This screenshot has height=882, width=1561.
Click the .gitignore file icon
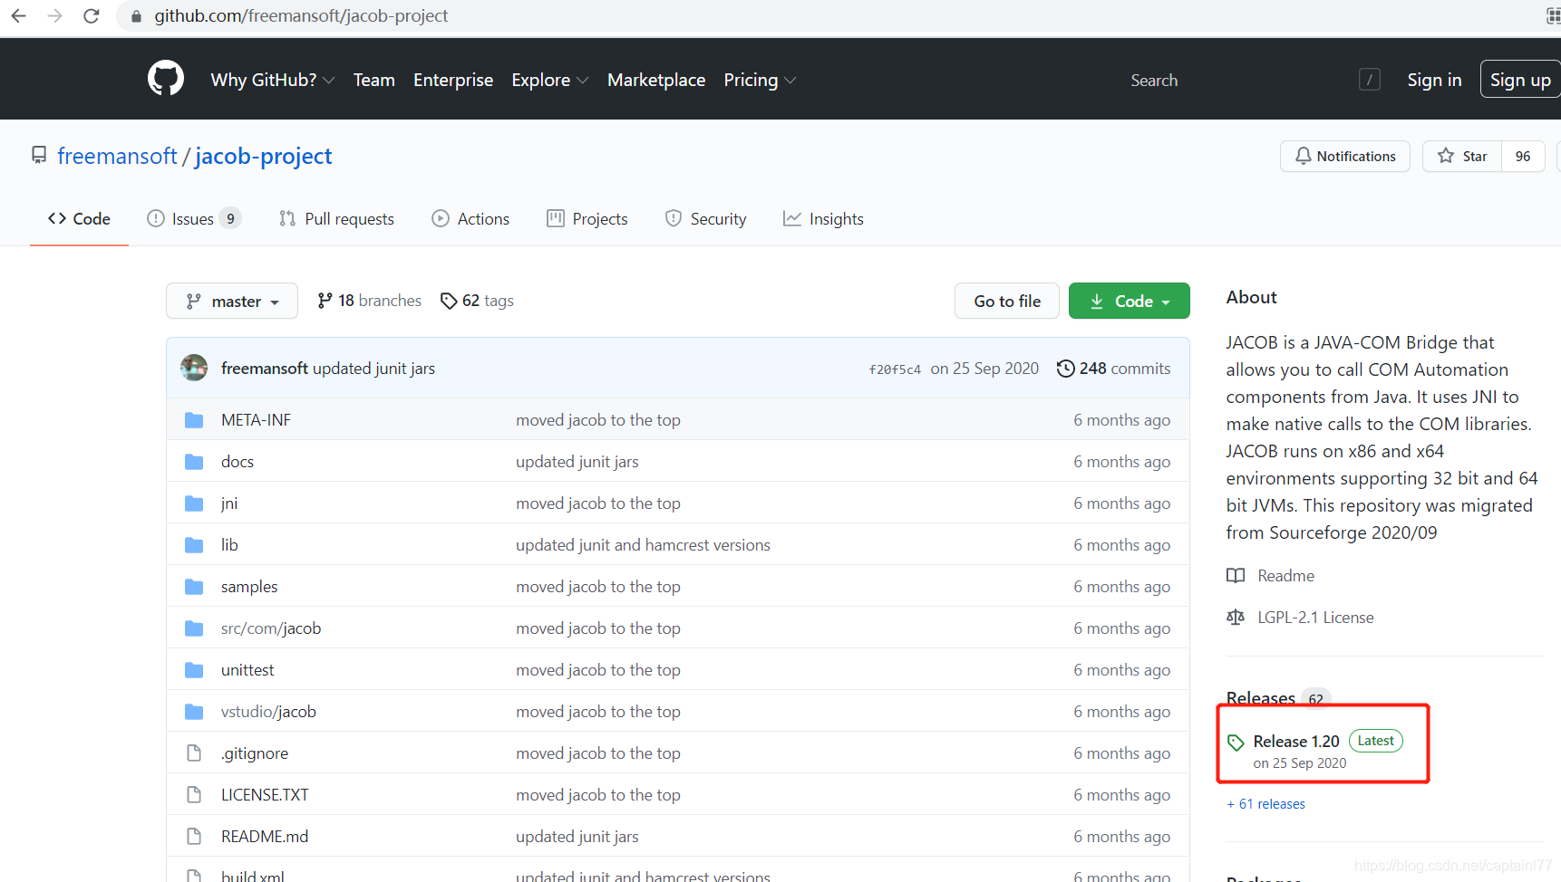[194, 753]
